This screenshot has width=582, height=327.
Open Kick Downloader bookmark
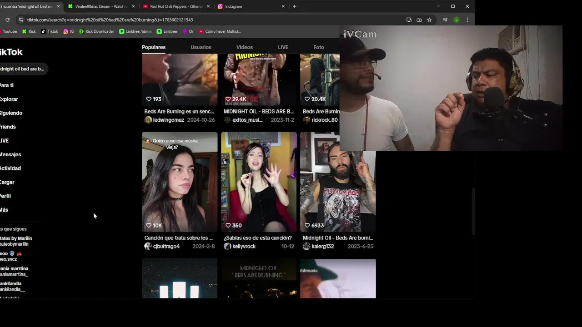(x=96, y=31)
